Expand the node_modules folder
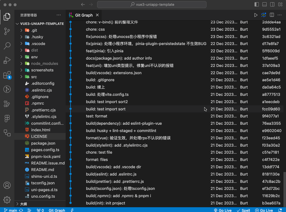286x212 pixels. 44,63
